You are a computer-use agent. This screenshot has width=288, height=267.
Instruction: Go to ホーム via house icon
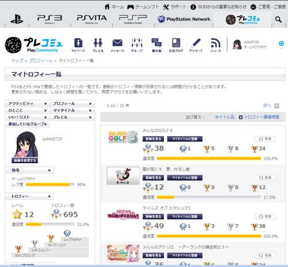pyautogui.click(x=107, y=7)
